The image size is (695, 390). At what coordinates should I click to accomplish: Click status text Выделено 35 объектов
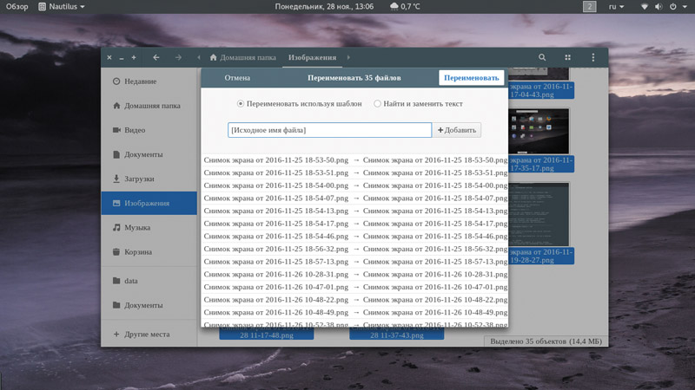click(546, 341)
